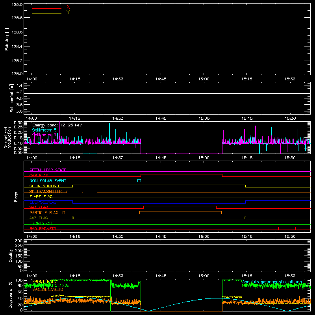Click the white Roll period horizontal line
The width and height of the screenshot is (315, 315).
click(x=167, y=93)
